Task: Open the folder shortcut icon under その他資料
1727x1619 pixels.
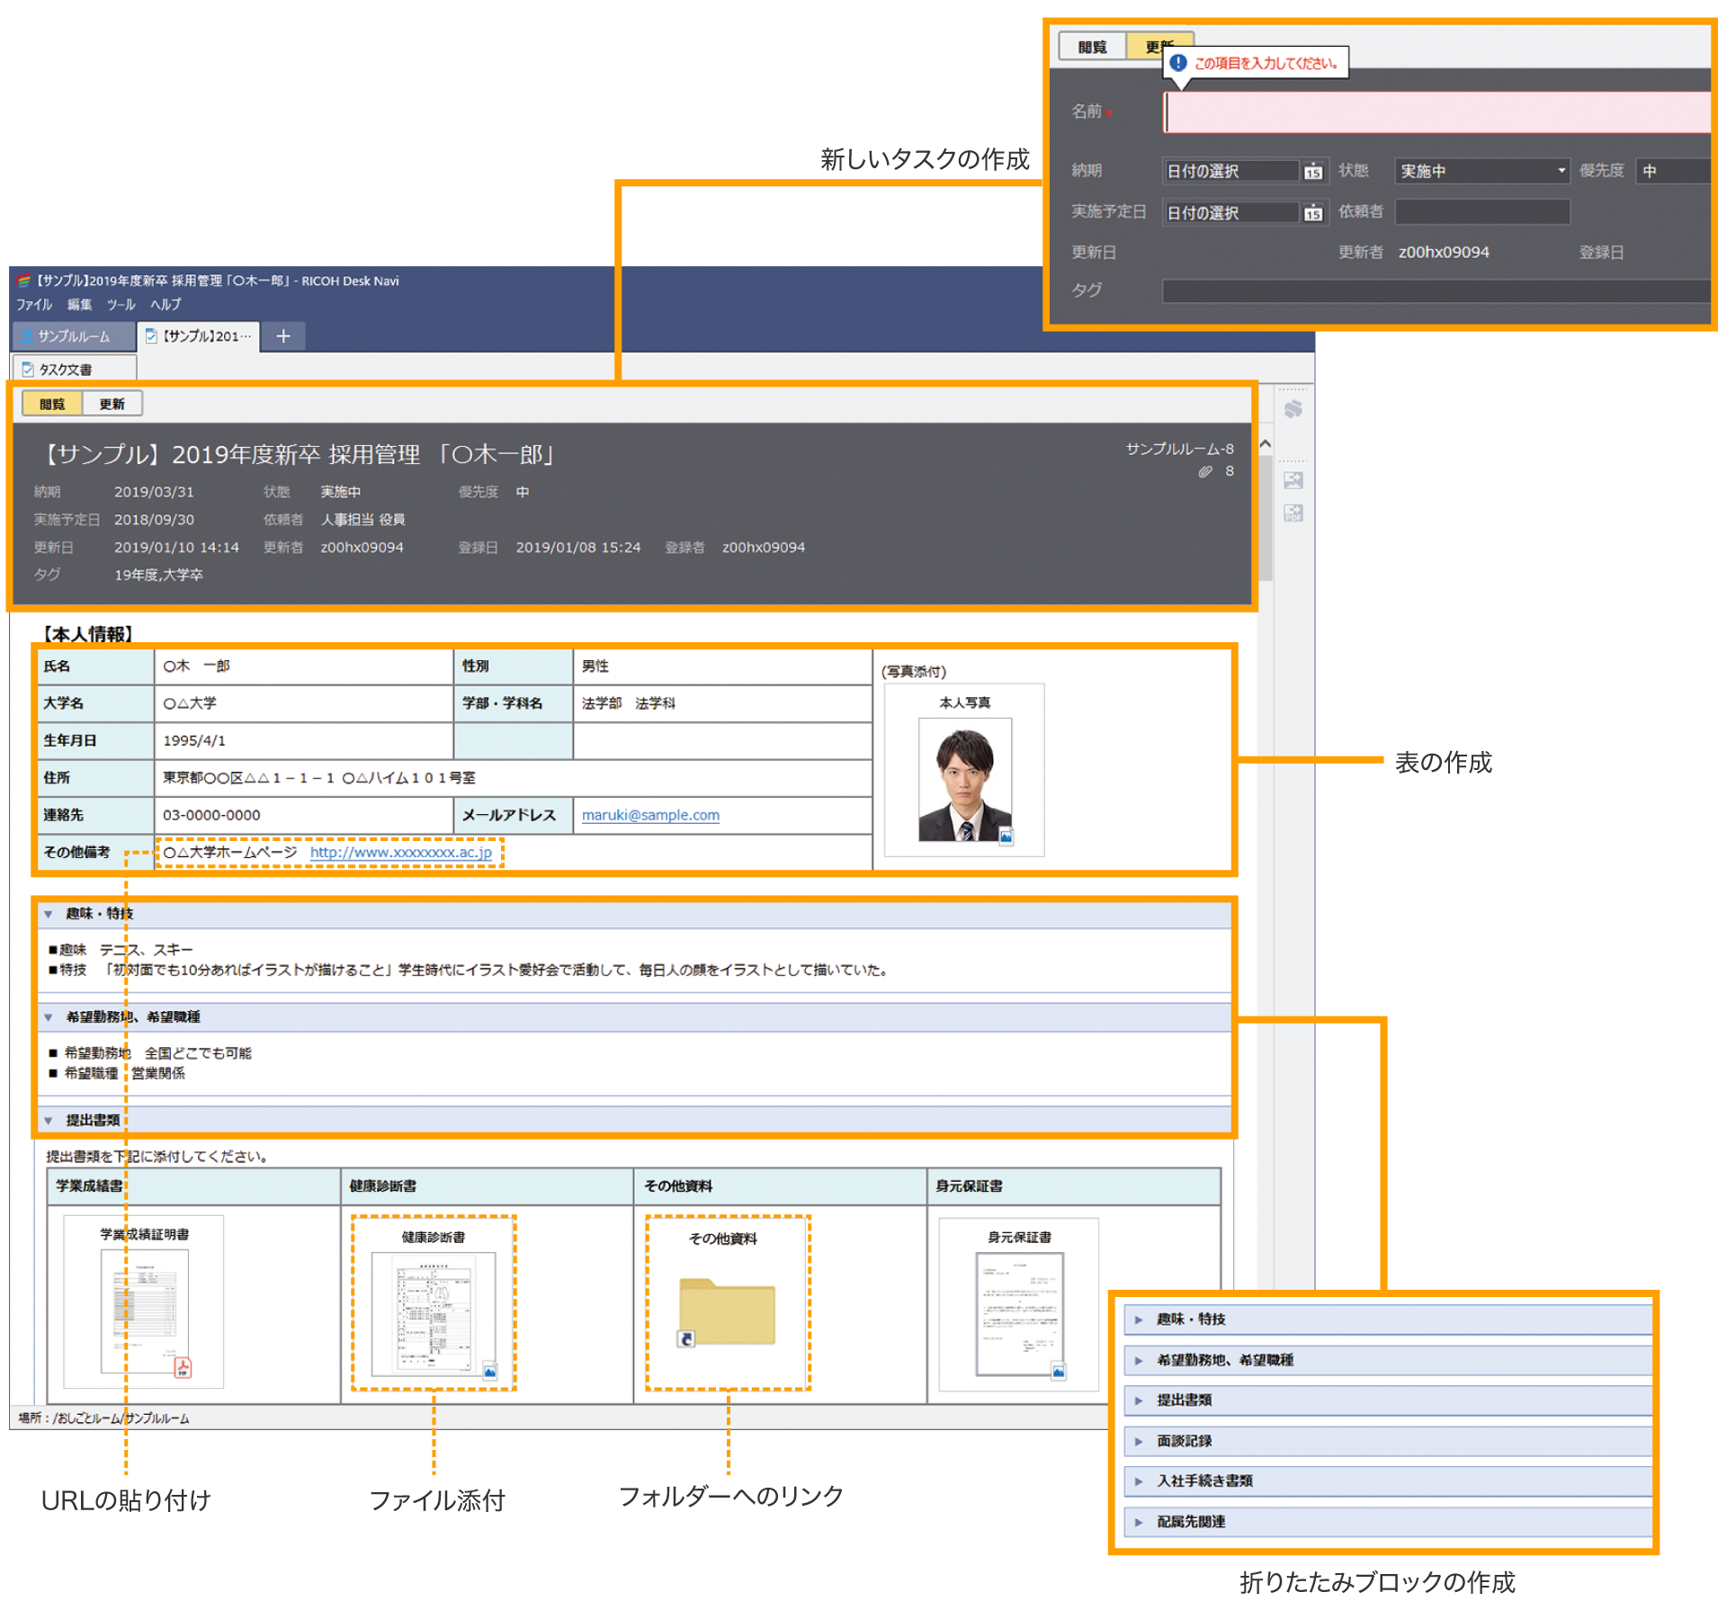Action: click(x=727, y=1311)
